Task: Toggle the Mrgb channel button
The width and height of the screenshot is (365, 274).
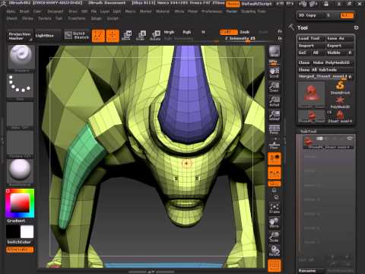Action: point(169,32)
